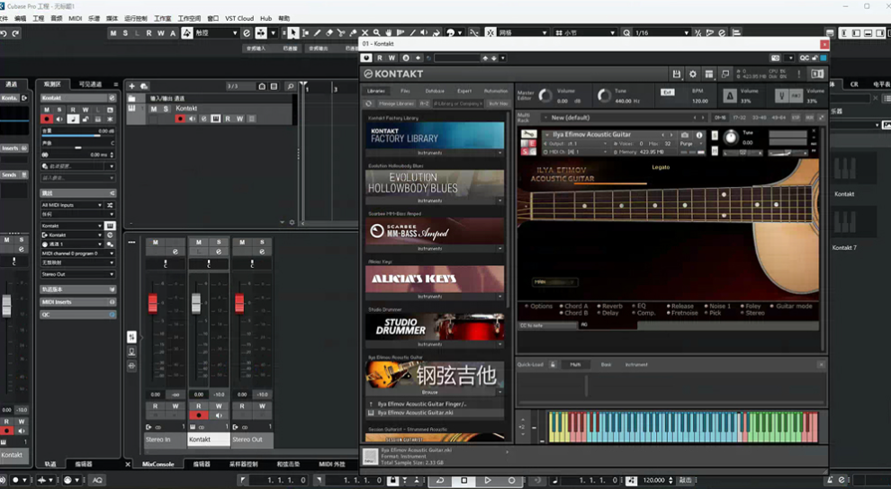This screenshot has width=891, height=489.
Task: Click the add track plus icon
Action: [132, 86]
